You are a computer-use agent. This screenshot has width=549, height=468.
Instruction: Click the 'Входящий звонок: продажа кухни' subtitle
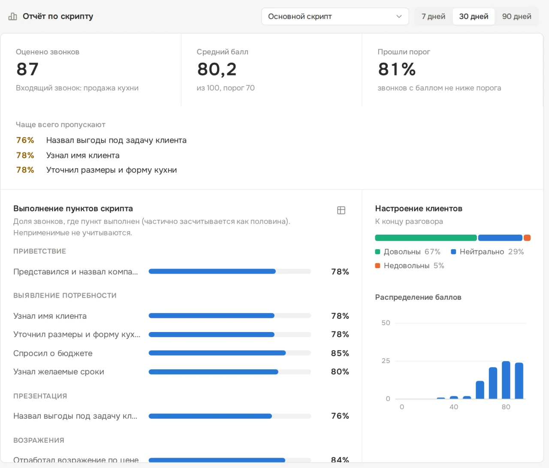coord(77,88)
